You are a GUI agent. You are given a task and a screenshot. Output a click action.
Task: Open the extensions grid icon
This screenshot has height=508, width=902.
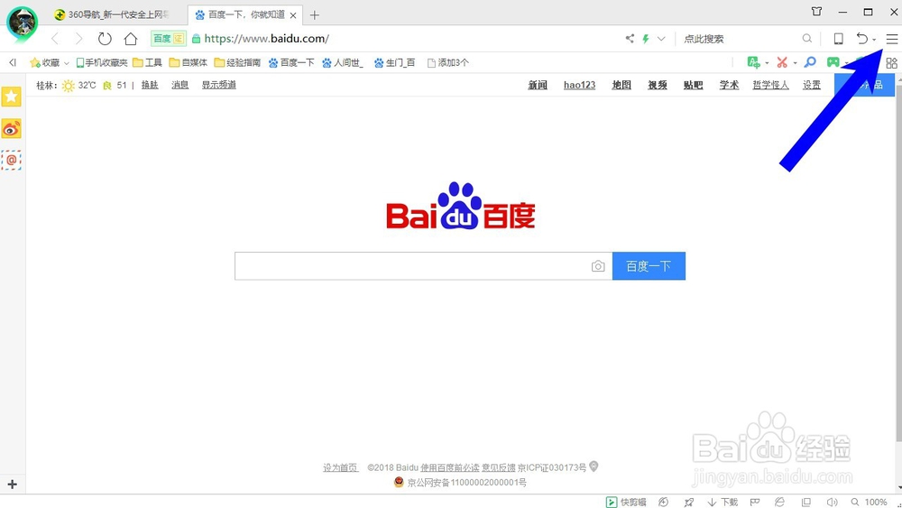[x=892, y=62]
